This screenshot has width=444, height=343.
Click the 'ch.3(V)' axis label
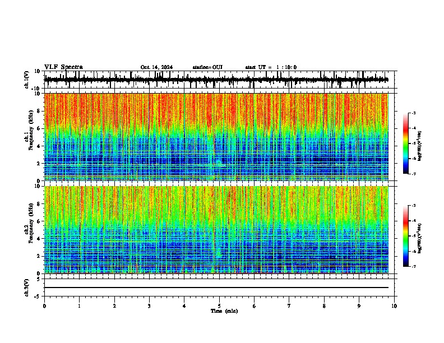pyautogui.click(x=27, y=288)
